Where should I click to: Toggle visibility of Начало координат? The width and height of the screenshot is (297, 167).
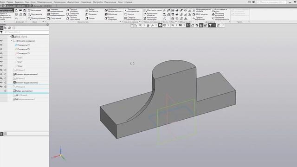point(1,41)
